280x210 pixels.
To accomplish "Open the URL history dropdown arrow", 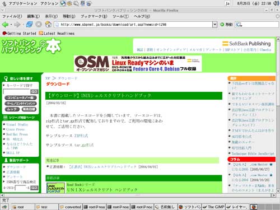I will (x=215, y=25).
